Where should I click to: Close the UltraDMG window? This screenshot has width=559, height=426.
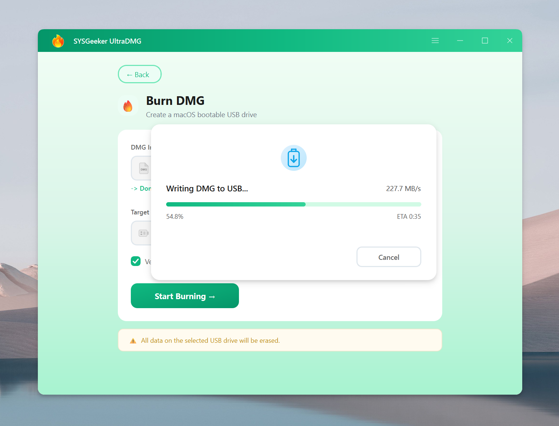pyautogui.click(x=510, y=41)
